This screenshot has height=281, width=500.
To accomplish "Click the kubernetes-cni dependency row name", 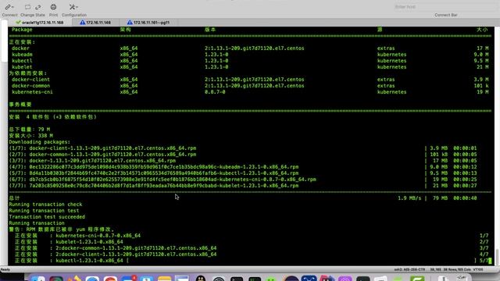I will (x=32, y=92).
